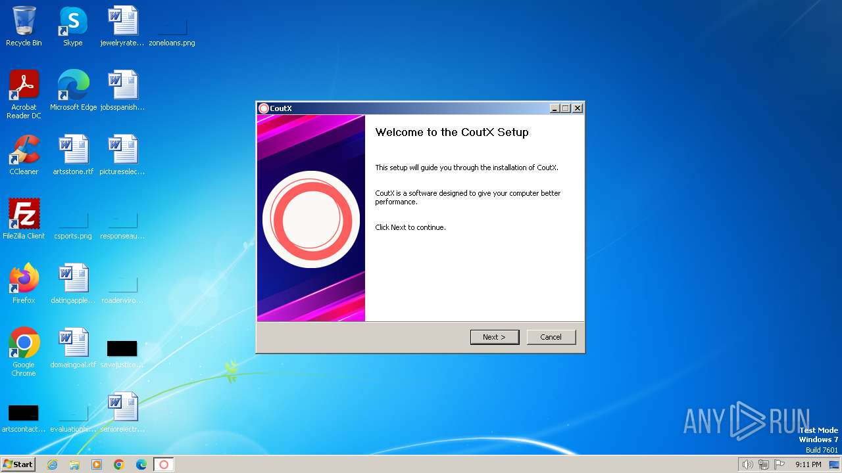The image size is (842, 473).
Task: Select the seniorelectr Word document
Action: click(x=122, y=413)
